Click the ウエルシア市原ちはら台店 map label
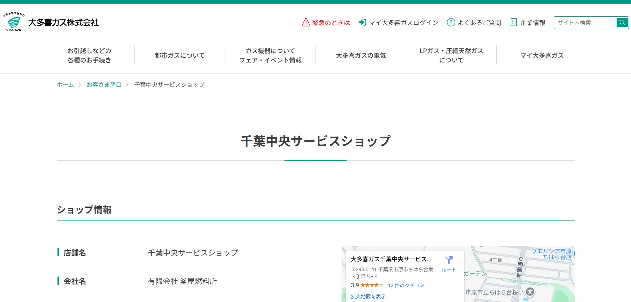Image resolution: width=631 pixels, height=302 pixels. pos(551,254)
